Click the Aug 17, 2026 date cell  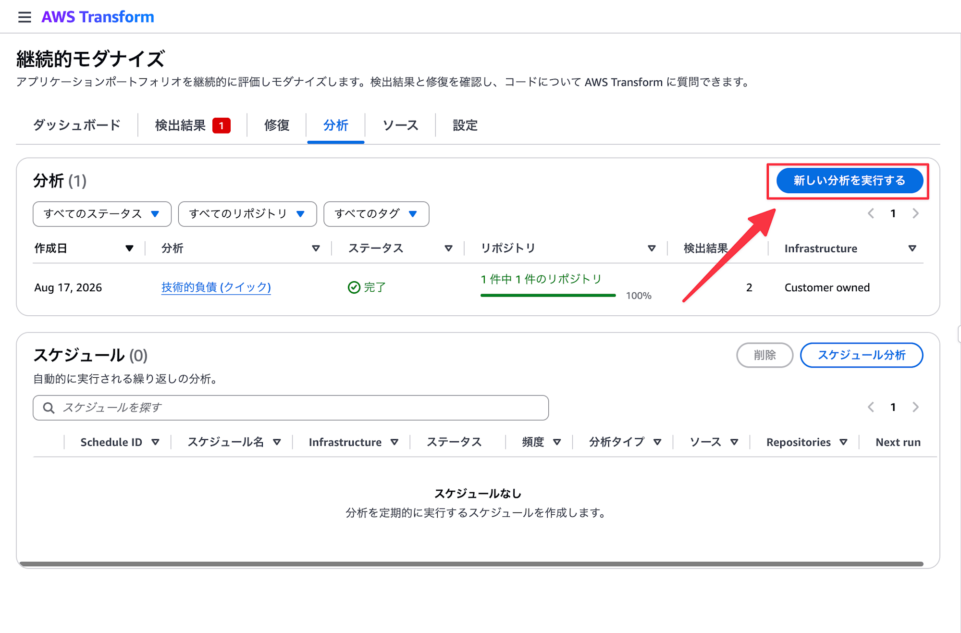pyautogui.click(x=68, y=287)
